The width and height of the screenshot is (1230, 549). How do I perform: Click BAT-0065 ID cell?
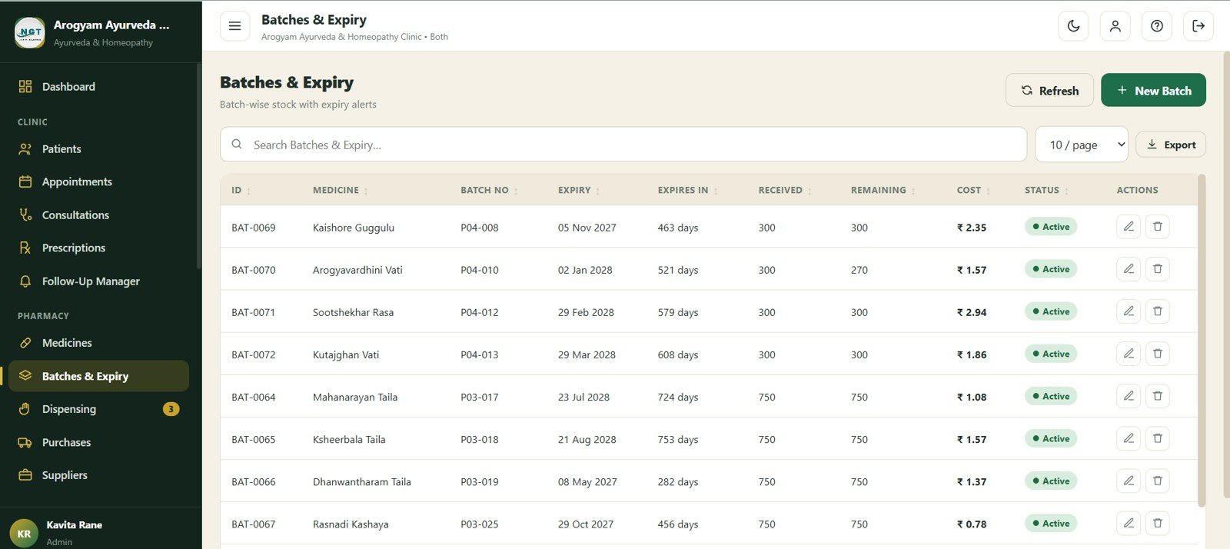click(254, 439)
